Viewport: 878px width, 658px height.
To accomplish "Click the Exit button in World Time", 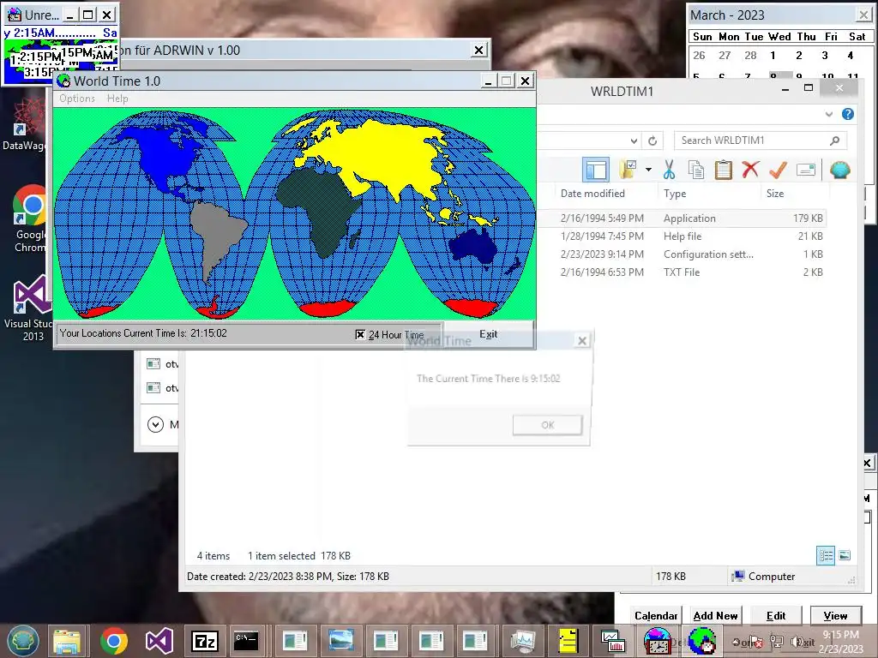I will 488,334.
